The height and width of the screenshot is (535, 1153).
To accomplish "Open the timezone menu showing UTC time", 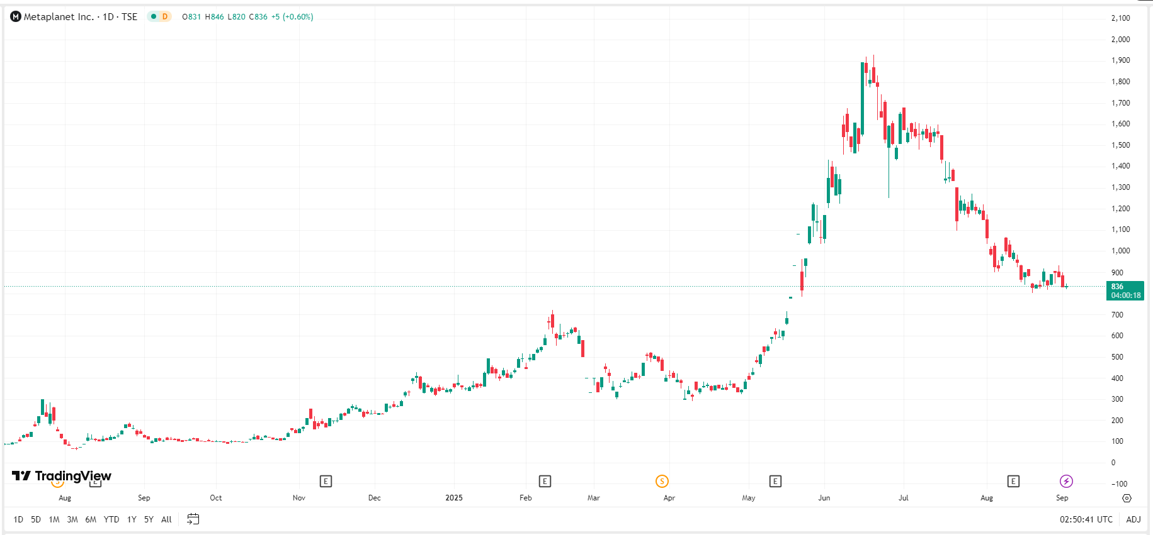I will pyautogui.click(x=1086, y=519).
